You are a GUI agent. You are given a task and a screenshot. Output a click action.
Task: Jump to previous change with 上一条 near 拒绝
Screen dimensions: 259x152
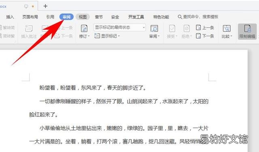205,27
